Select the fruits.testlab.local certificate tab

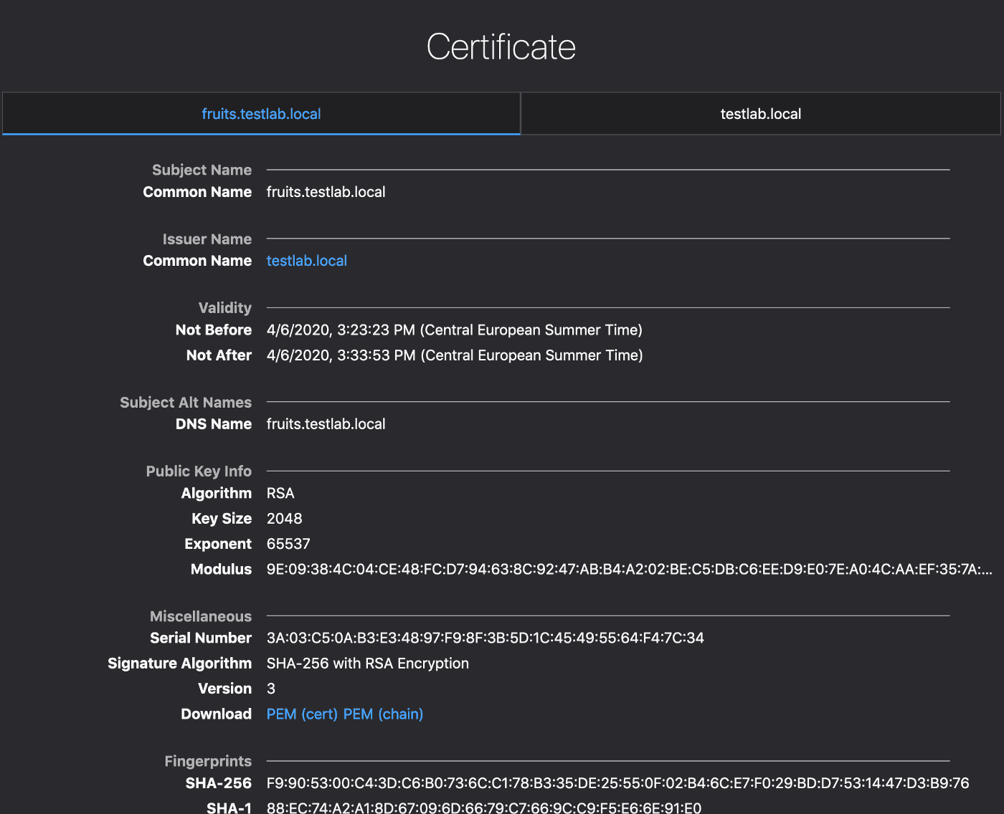(261, 114)
